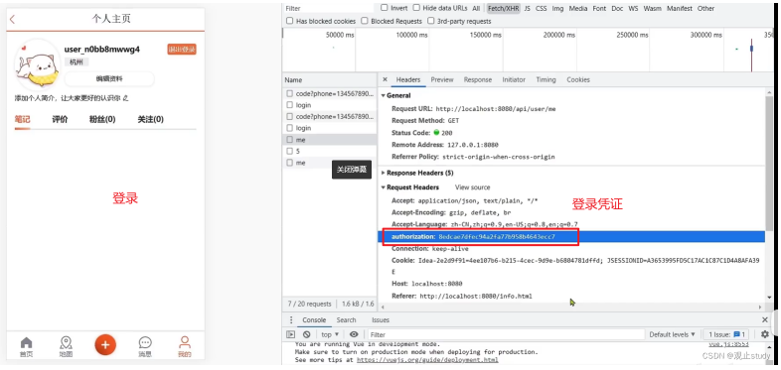Image resolution: width=781 pixels, height=370 pixels.
Task: Open the top context dropdown
Action: [x=330, y=334]
